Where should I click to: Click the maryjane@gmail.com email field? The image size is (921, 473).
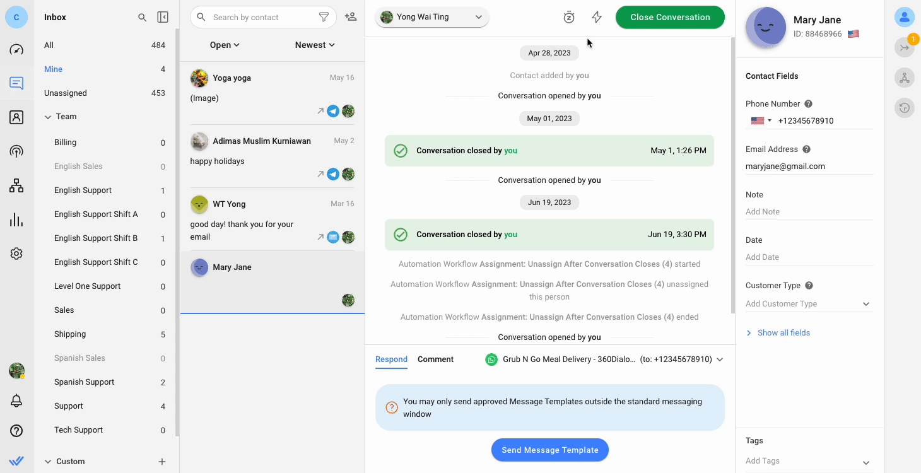click(809, 166)
